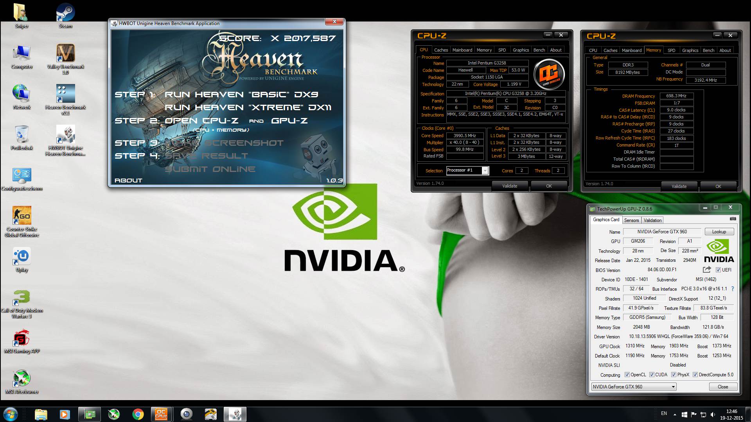Open MSI Afterburner taskbar icon
The image size is (751, 422).
click(x=114, y=414)
